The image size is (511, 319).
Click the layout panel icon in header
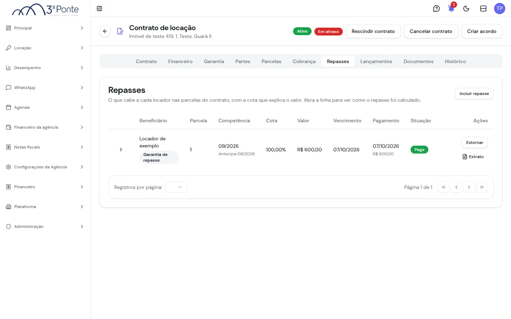(x=483, y=9)
